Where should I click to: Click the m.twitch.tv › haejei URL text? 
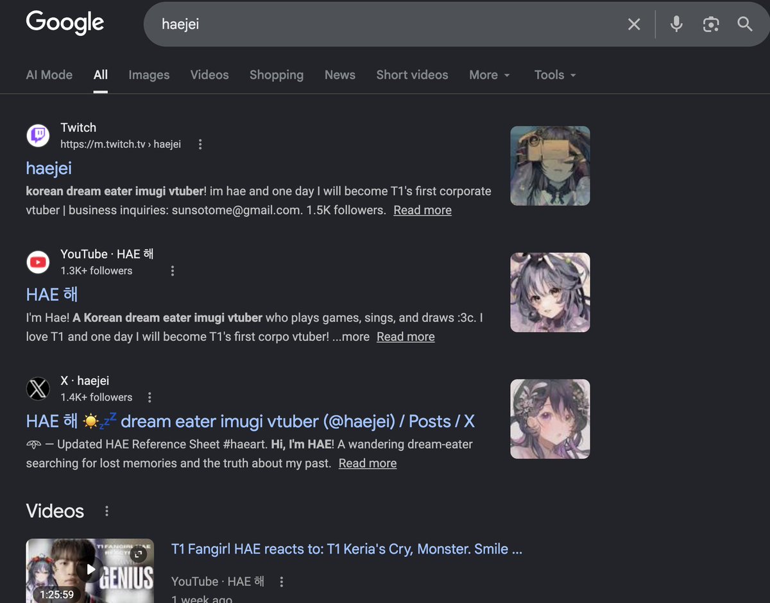pyautogui.click(x=121, y=144)
